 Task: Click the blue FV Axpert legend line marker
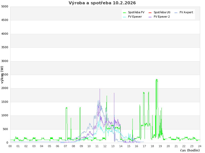point(176,12)
